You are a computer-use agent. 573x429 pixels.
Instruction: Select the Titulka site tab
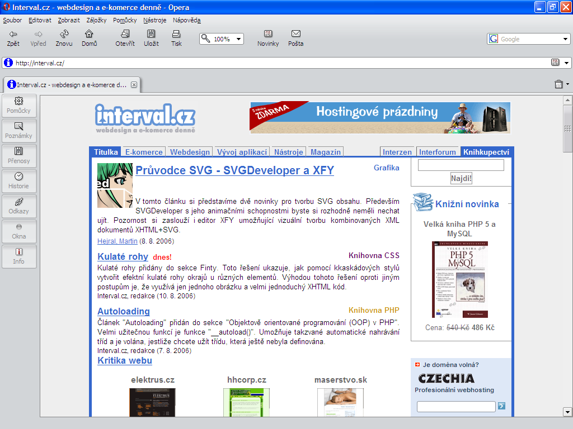pos(106,152)
